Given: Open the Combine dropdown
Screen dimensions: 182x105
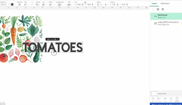Looking at the screenshot, I should point(159,100).
